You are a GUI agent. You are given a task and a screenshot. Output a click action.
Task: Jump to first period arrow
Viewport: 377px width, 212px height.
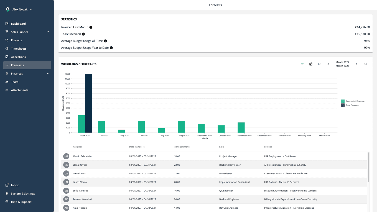click(319, 64)
